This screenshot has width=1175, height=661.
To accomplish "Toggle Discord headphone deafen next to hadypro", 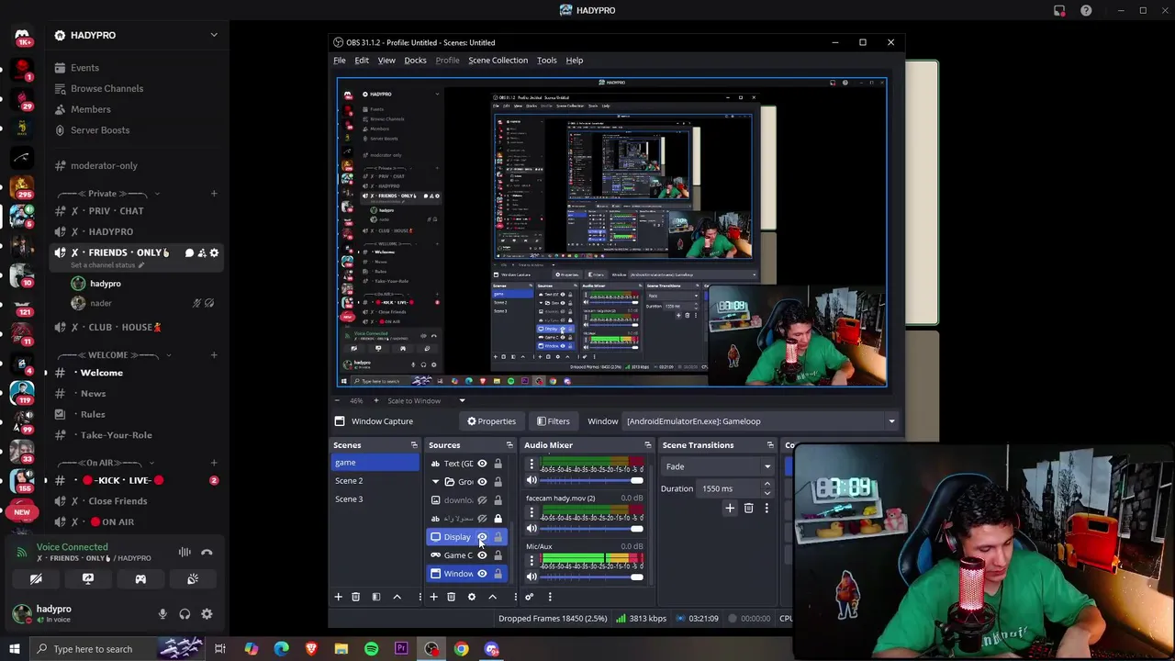I will 185,614.
